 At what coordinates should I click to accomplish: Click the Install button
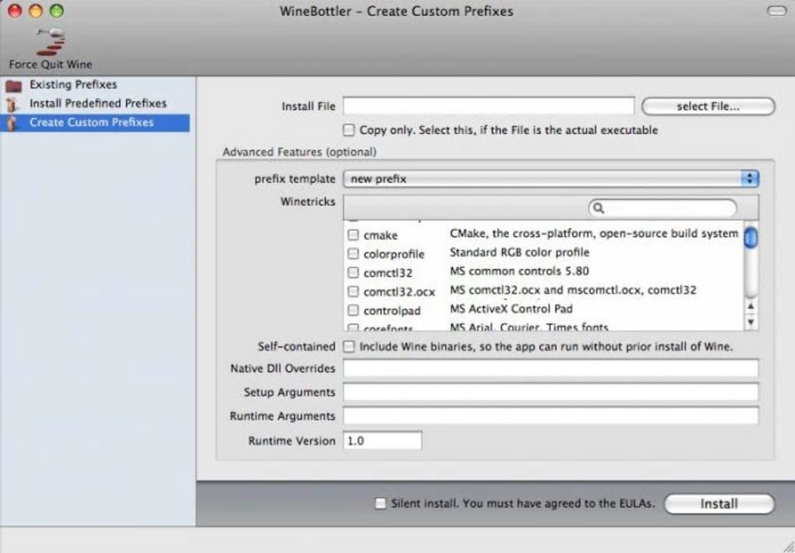719,504
